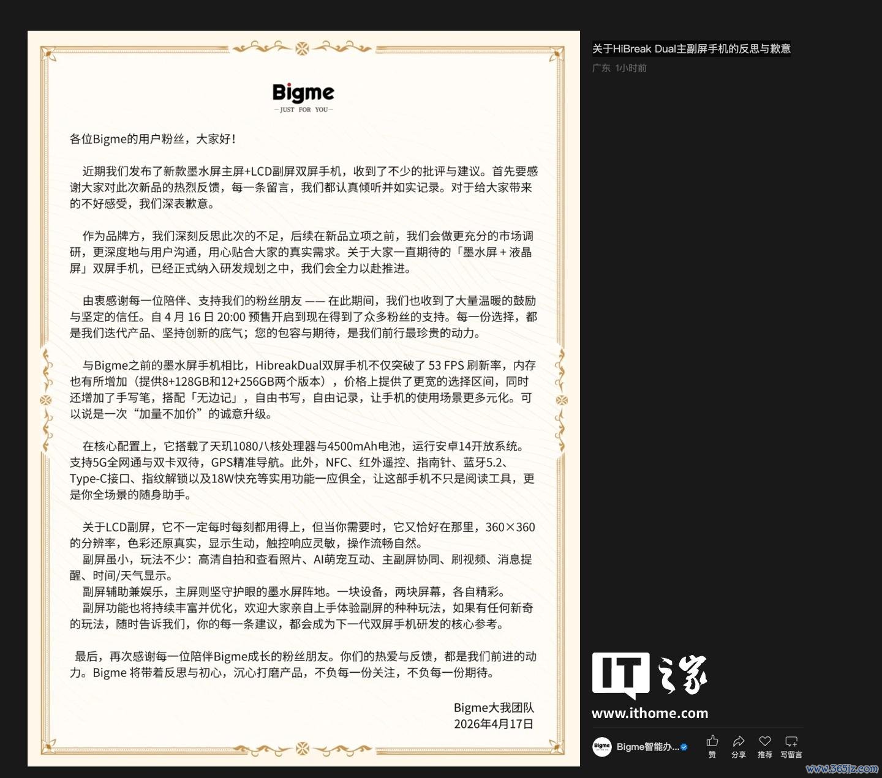Viewport: 882px width, 778px height.
Task: Click the signature Bigme大我团队
Action: [x=494, y=708]
